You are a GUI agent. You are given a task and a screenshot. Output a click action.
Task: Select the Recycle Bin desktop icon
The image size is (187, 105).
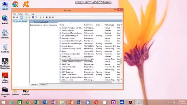[x=5, y=48]
